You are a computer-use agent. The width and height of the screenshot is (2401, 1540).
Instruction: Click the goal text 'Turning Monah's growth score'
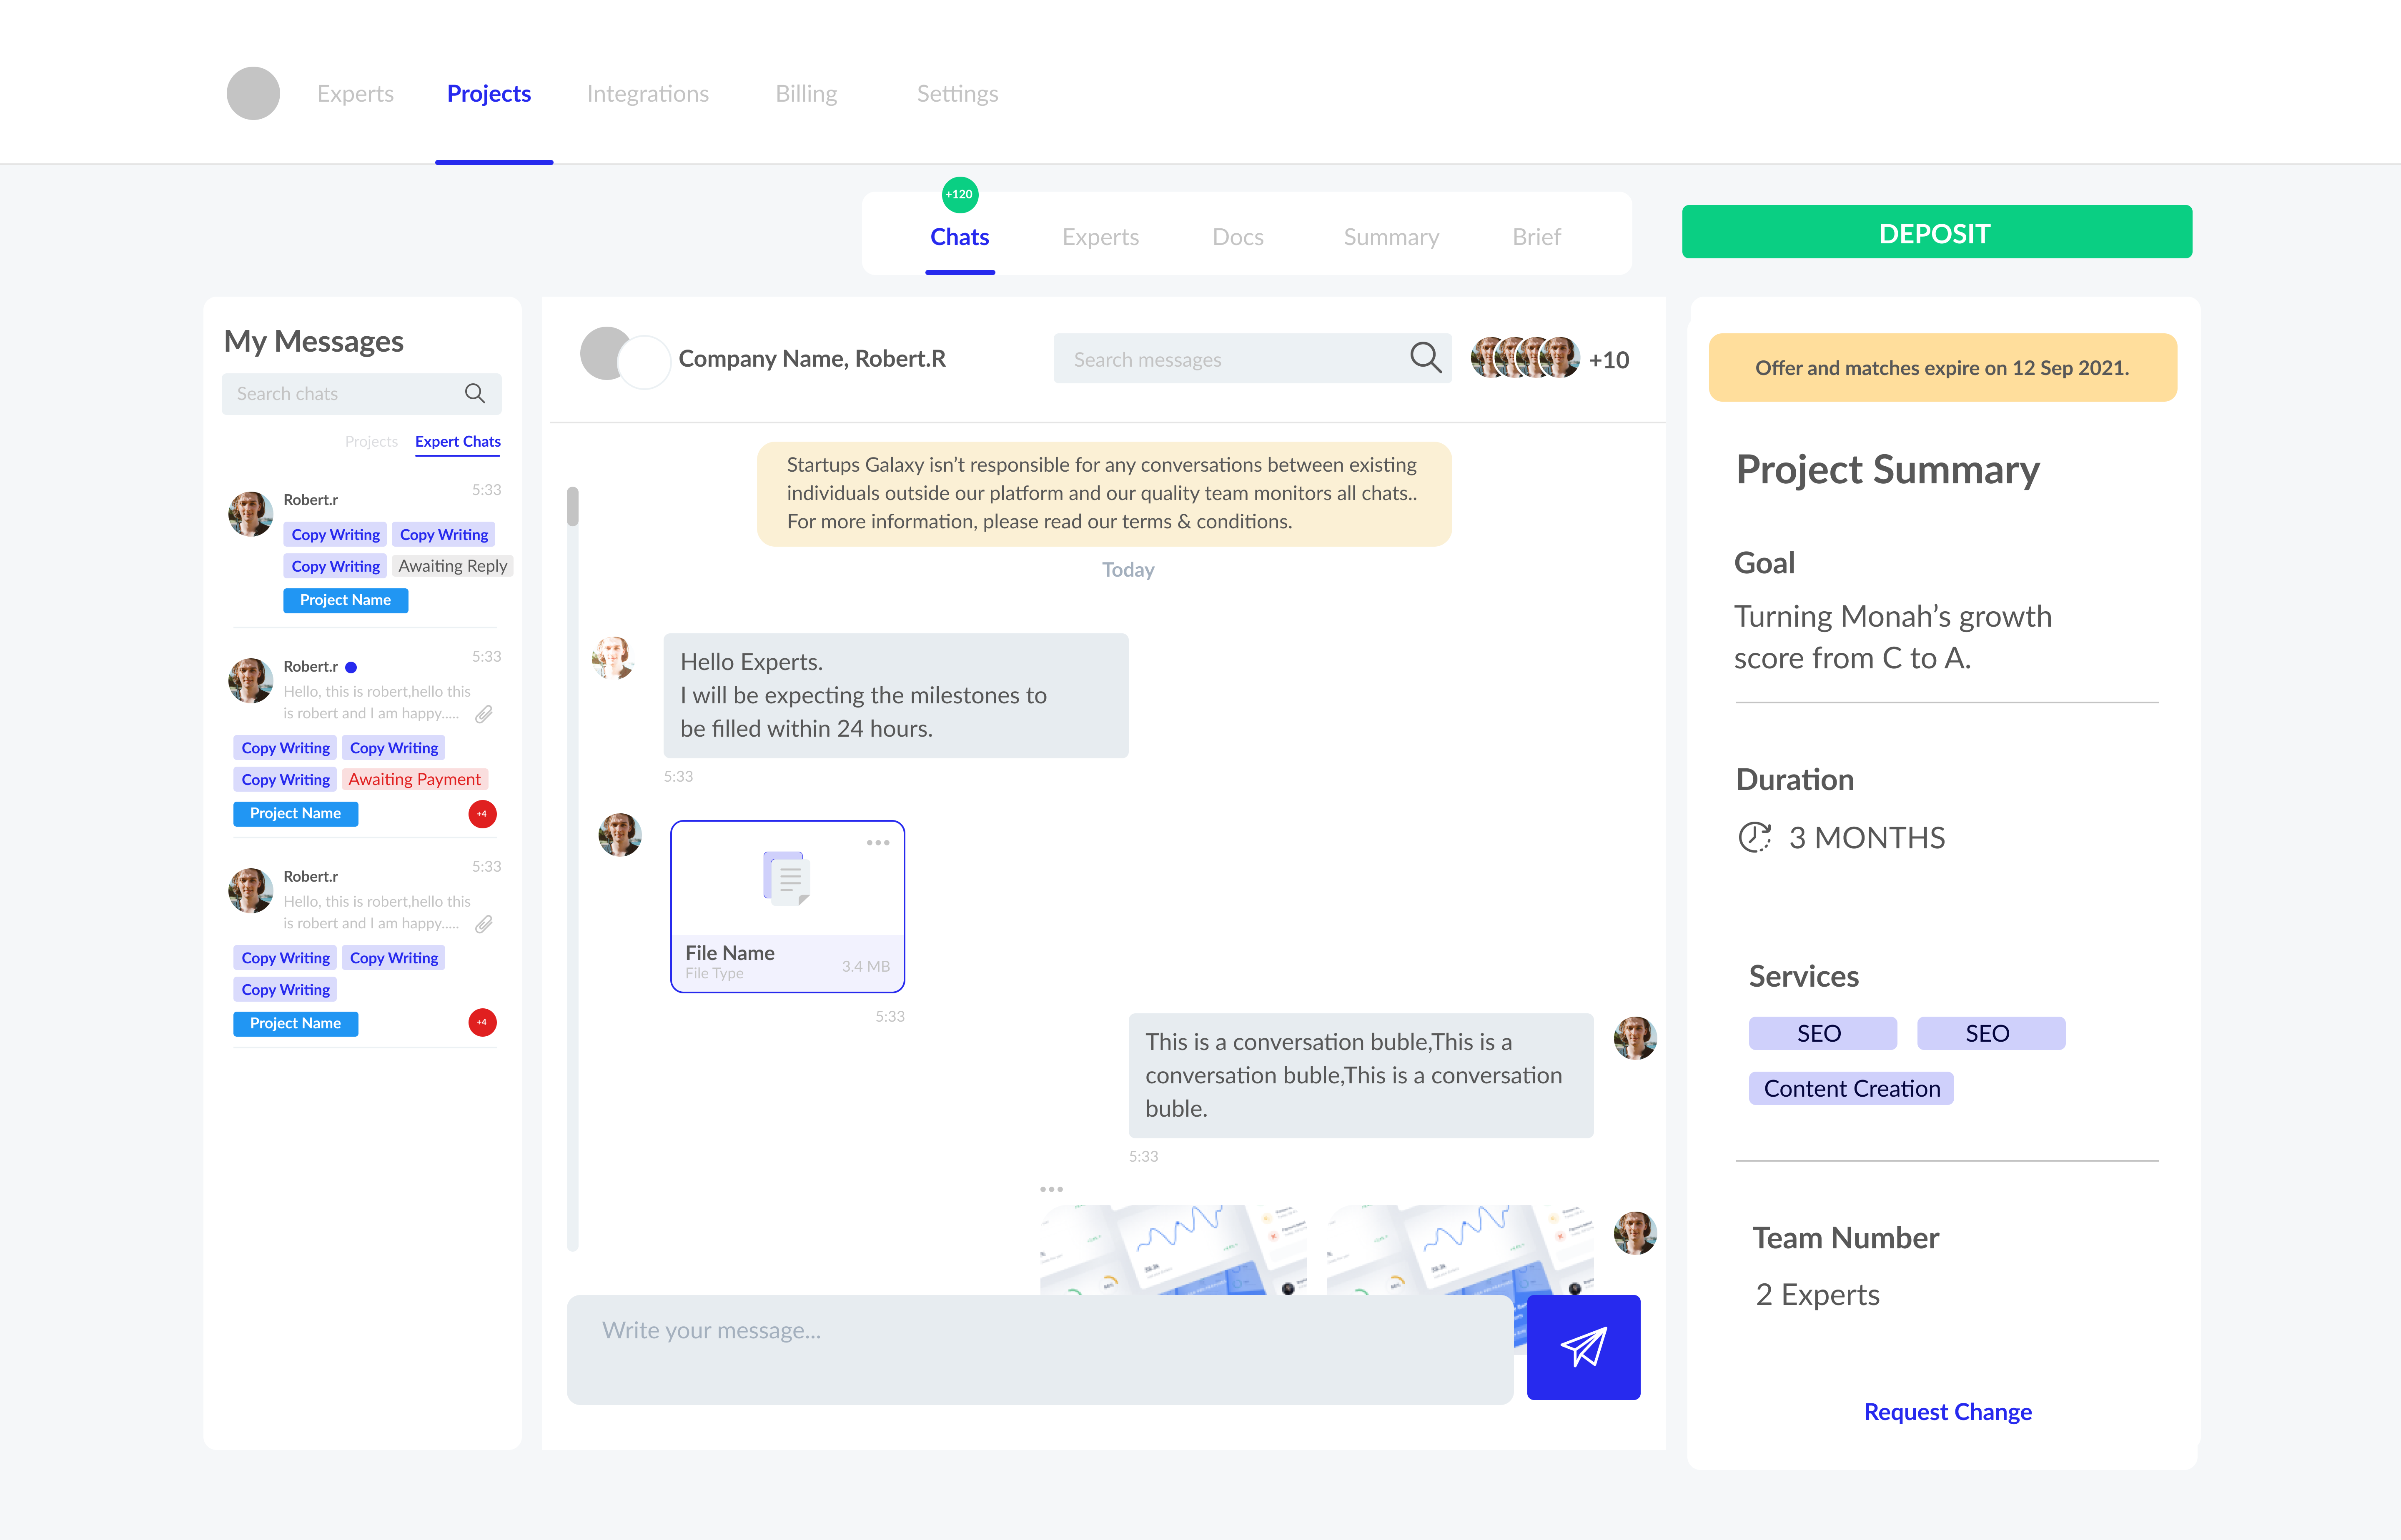pyautogui.click(x=1893, y=637)
